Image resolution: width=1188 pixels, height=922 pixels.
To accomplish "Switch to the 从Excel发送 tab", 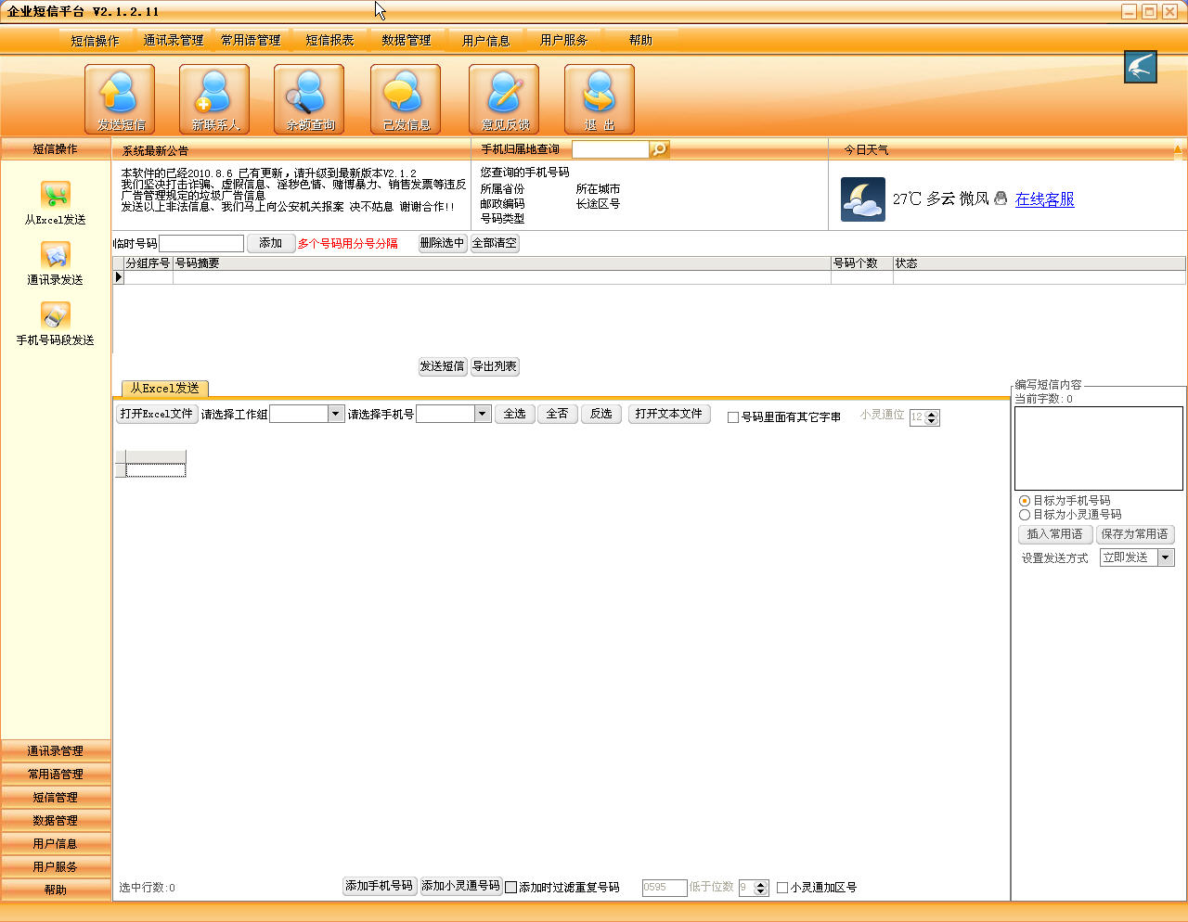I will coord(164,389).
